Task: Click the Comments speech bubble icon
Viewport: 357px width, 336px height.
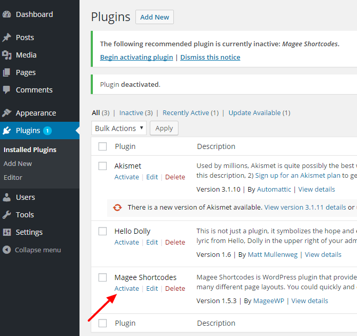Action: (x=7, y=90)
